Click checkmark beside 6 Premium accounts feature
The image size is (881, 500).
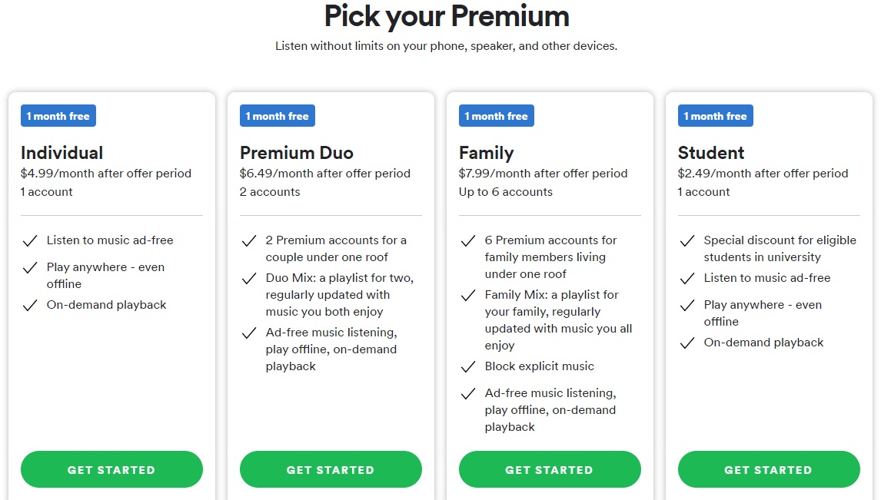pos(468,241)
